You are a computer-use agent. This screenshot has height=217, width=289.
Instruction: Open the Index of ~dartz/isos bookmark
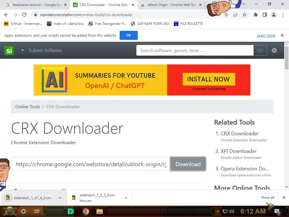pos(65,24)
